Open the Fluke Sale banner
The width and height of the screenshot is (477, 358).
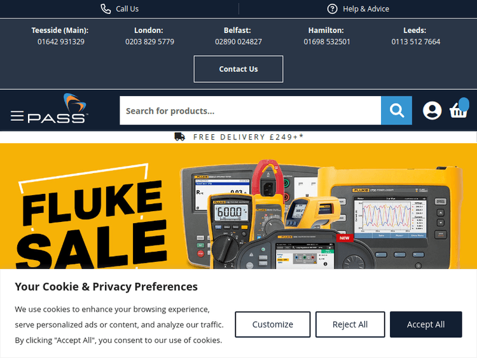238,206
